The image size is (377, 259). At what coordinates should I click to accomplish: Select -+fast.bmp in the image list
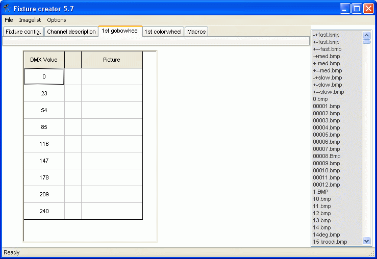pos(326,35)
